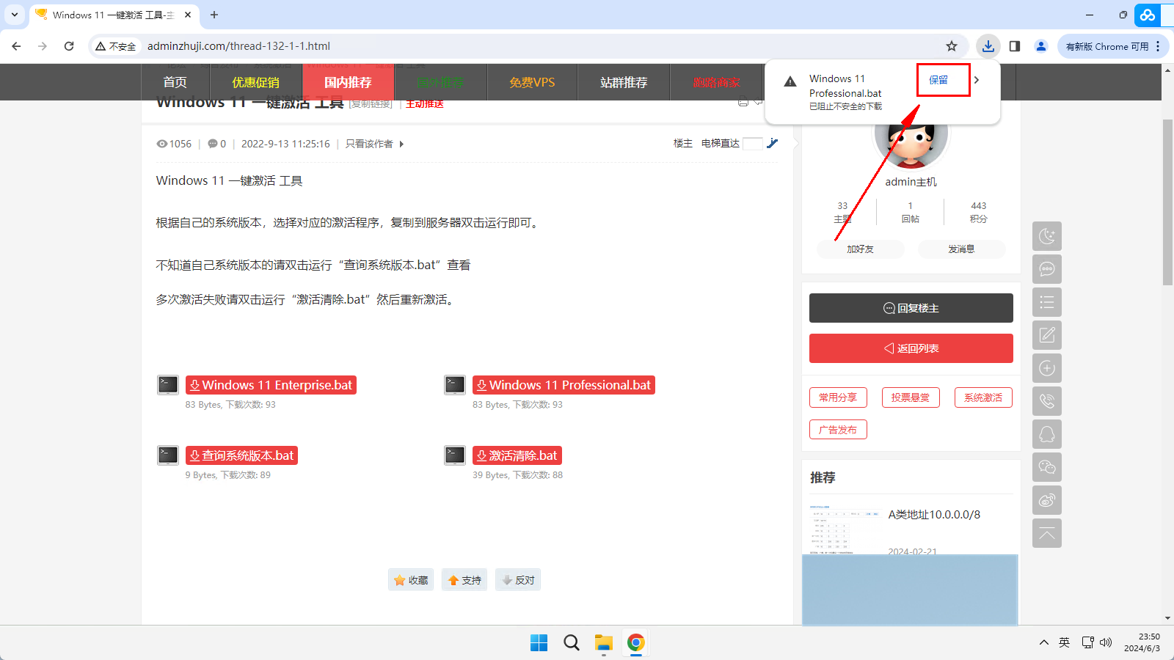Open Chrome downloads icon in toolbar

(988, 46)
